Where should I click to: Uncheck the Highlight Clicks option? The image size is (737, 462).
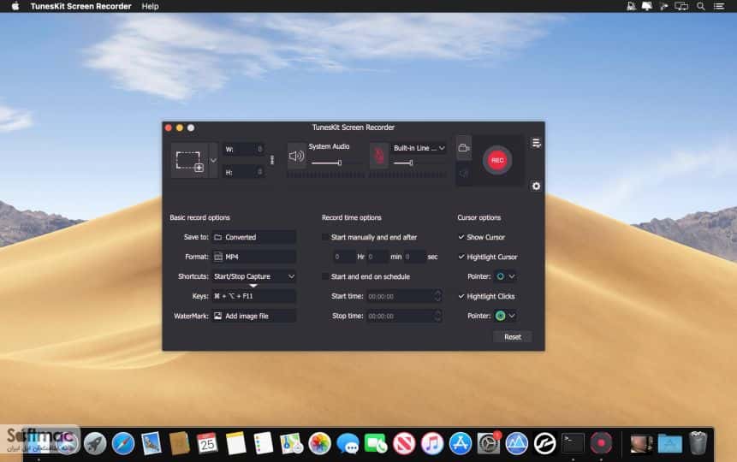tap(461, 296)
